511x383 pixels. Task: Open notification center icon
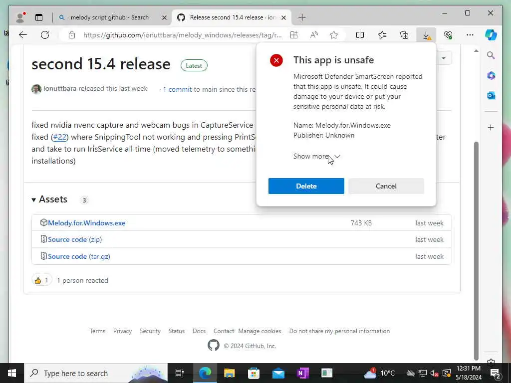(496, 373)
